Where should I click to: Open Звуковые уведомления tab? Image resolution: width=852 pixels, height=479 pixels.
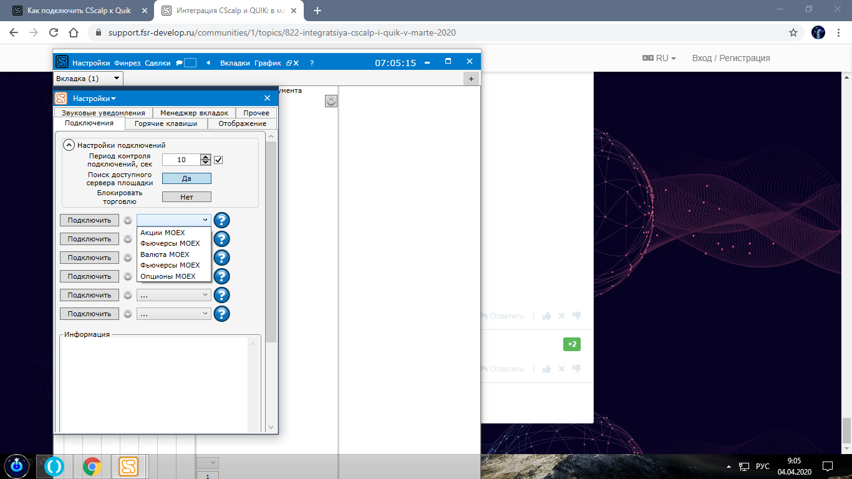pos(103,113)
